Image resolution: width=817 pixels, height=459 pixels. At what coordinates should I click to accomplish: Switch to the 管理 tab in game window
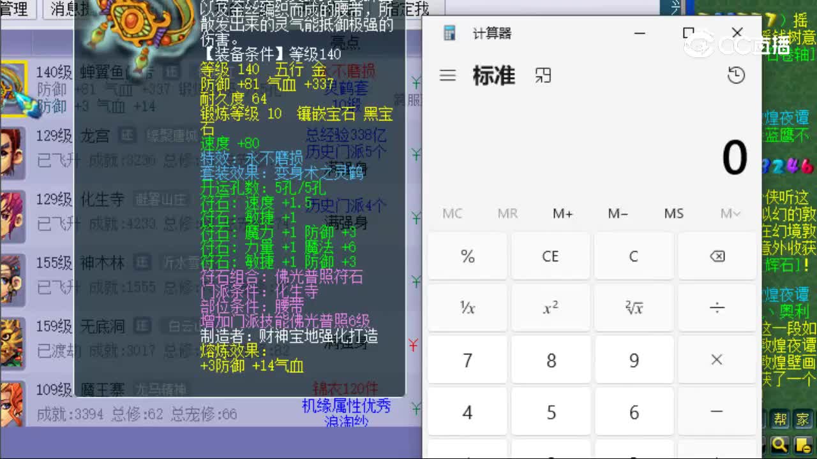[x=15, y=8]
